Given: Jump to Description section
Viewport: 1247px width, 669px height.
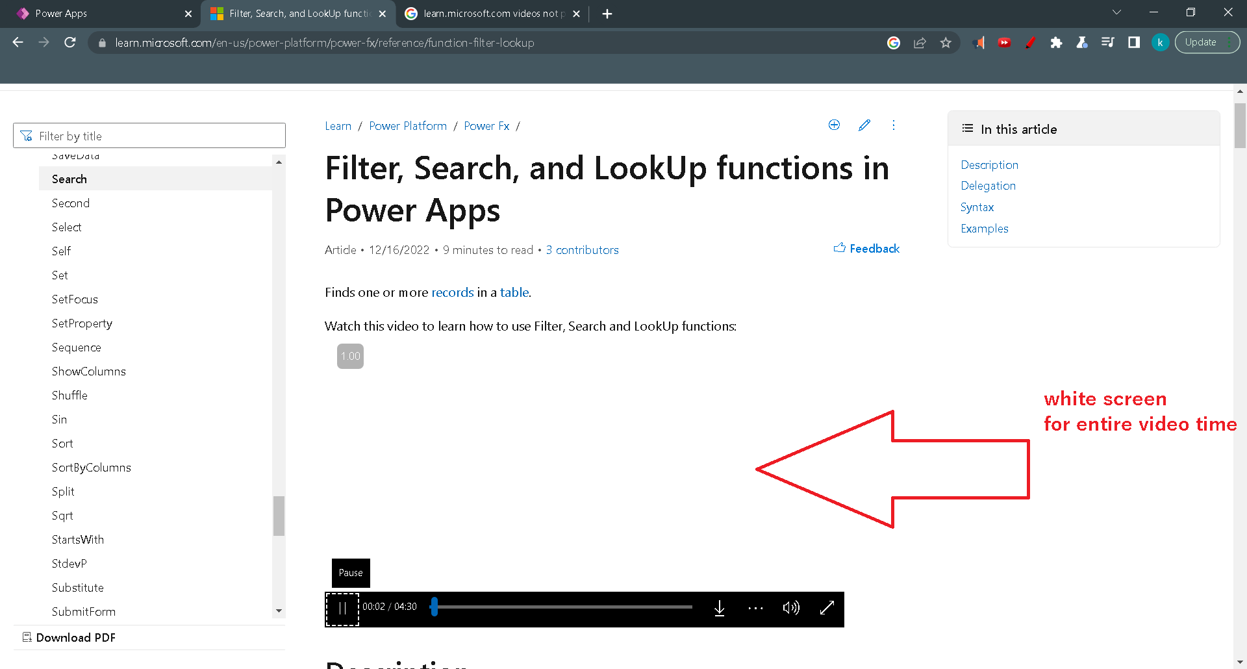Looking at the screenshot, I should pos(989,165).
